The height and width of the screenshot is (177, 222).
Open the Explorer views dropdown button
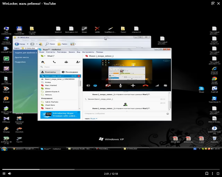73,44
